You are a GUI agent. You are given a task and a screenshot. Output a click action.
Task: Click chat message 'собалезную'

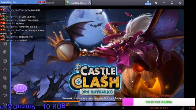coord(26,37)
